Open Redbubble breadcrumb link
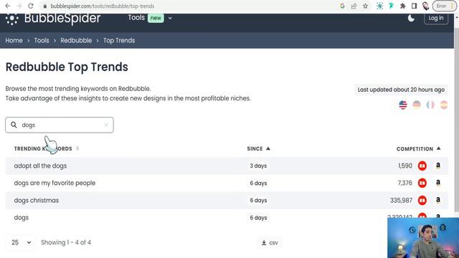The image size is (459, 258). click(76, 40)
